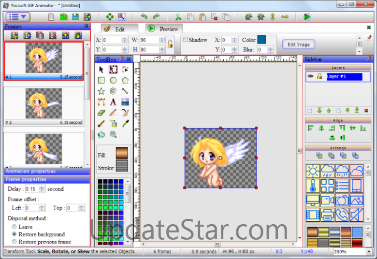
Task: Paste from clipboard icon
Action: click(203, 17)
